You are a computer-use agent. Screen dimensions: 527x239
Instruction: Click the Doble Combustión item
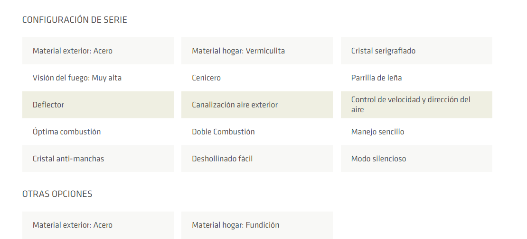(257, 132)
